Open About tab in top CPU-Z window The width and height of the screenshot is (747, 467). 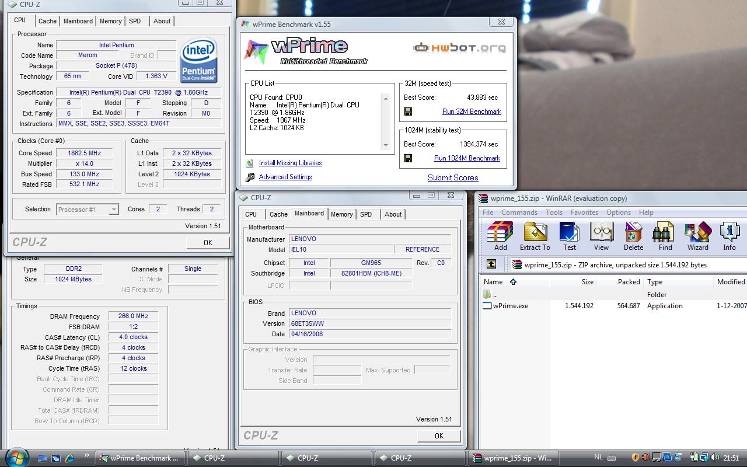click(x=162, y=21)
